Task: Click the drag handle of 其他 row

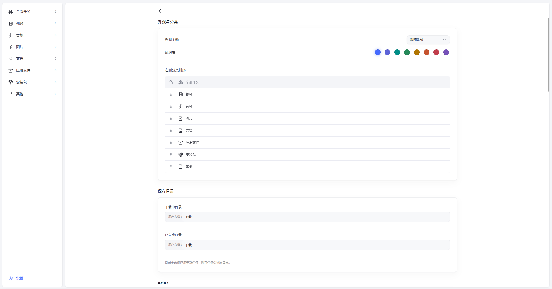Action: (171, 167)
